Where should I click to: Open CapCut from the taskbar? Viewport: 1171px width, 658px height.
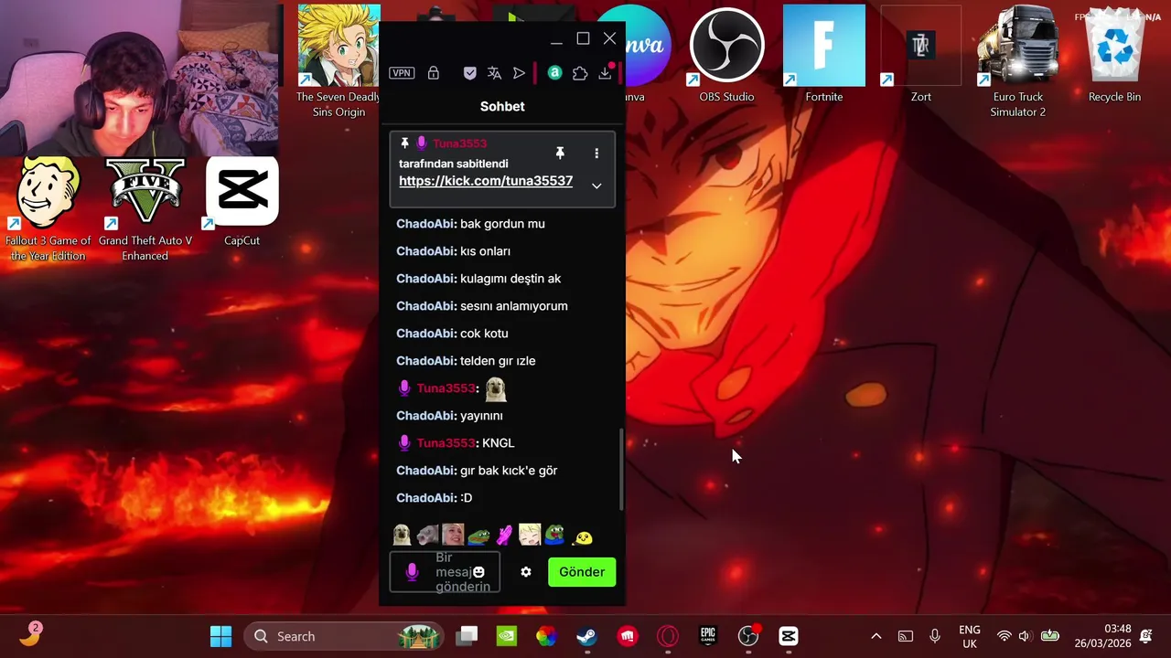pyautogui.click(x=789, y=636)
